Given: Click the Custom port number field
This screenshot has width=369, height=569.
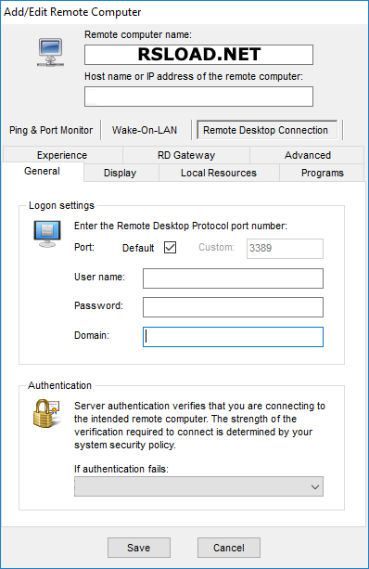Looking at the screenshot, I should coord(285,249).
